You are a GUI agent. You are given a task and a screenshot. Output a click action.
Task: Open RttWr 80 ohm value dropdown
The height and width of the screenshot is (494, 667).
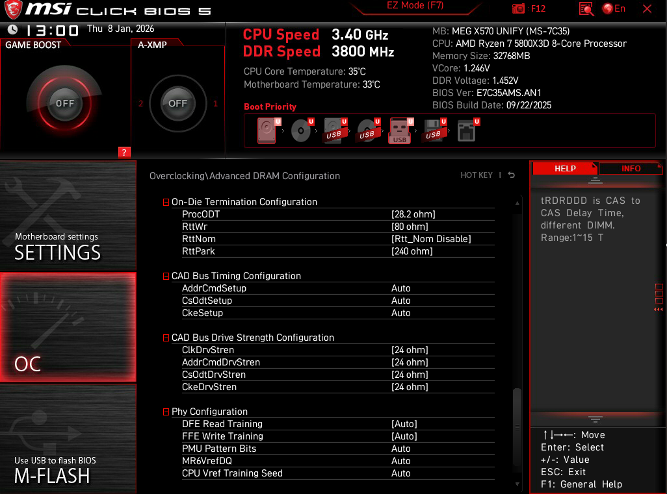pos(410,227)
